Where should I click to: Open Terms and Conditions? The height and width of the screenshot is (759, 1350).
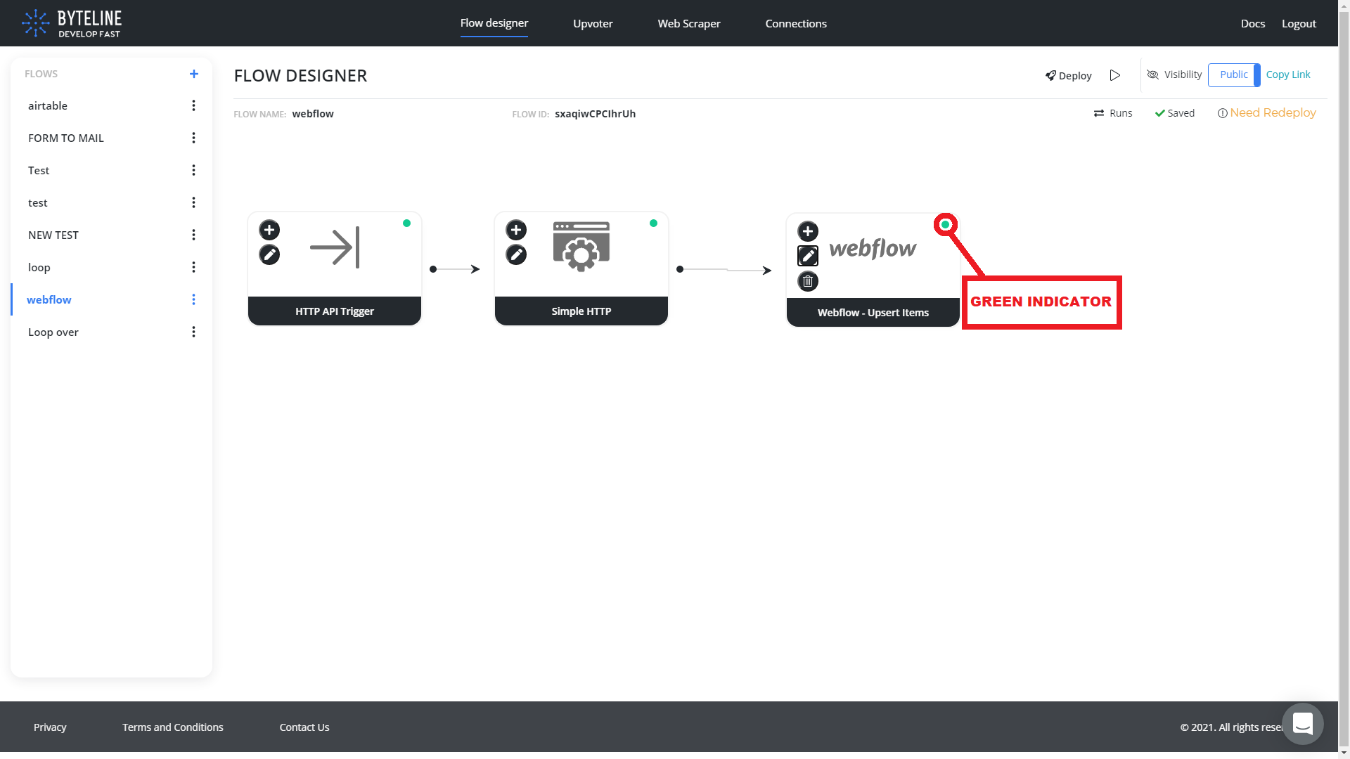[173, 727]
